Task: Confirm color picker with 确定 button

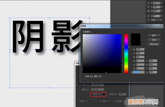Action: coord(154,36)
